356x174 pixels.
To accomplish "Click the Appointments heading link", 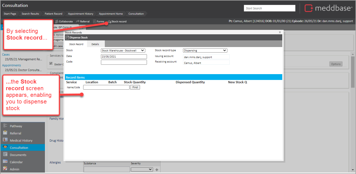I will 11,65.
